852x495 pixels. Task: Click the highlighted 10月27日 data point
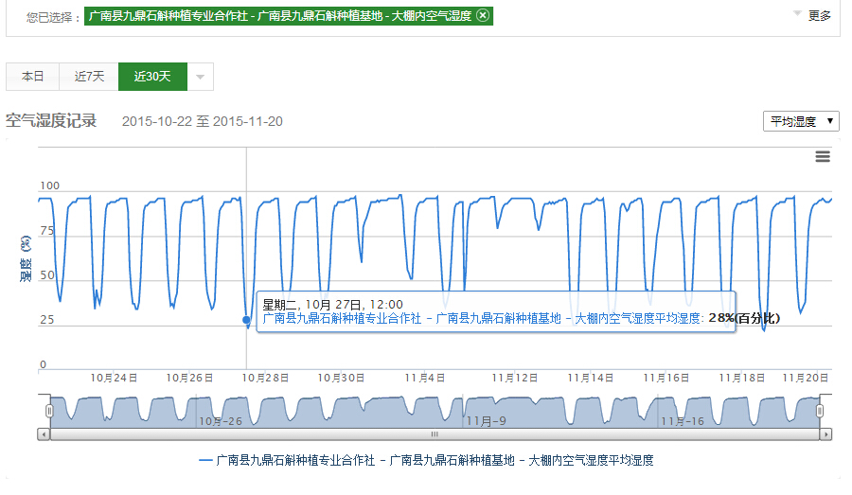(247, 320)
